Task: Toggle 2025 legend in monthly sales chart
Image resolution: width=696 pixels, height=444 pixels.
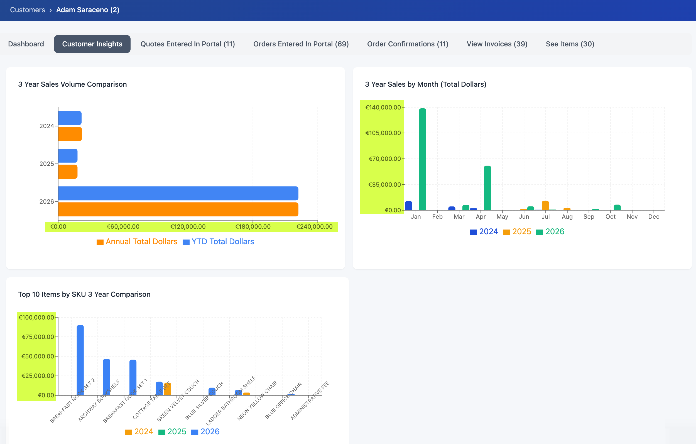Action: [x=517, y=231]
